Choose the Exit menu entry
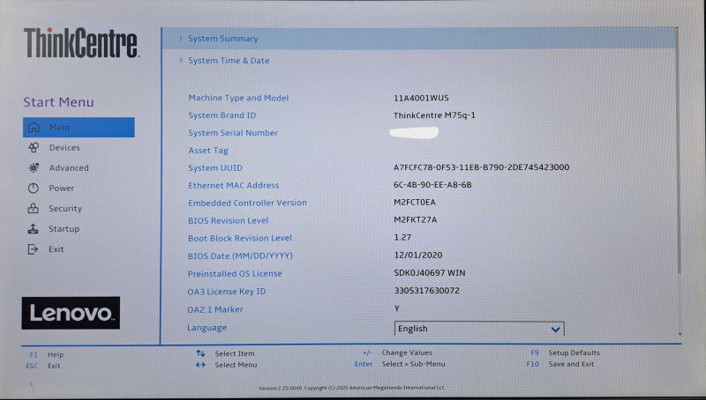This screenshot has width=706, height=400. (x=56, y=249)
